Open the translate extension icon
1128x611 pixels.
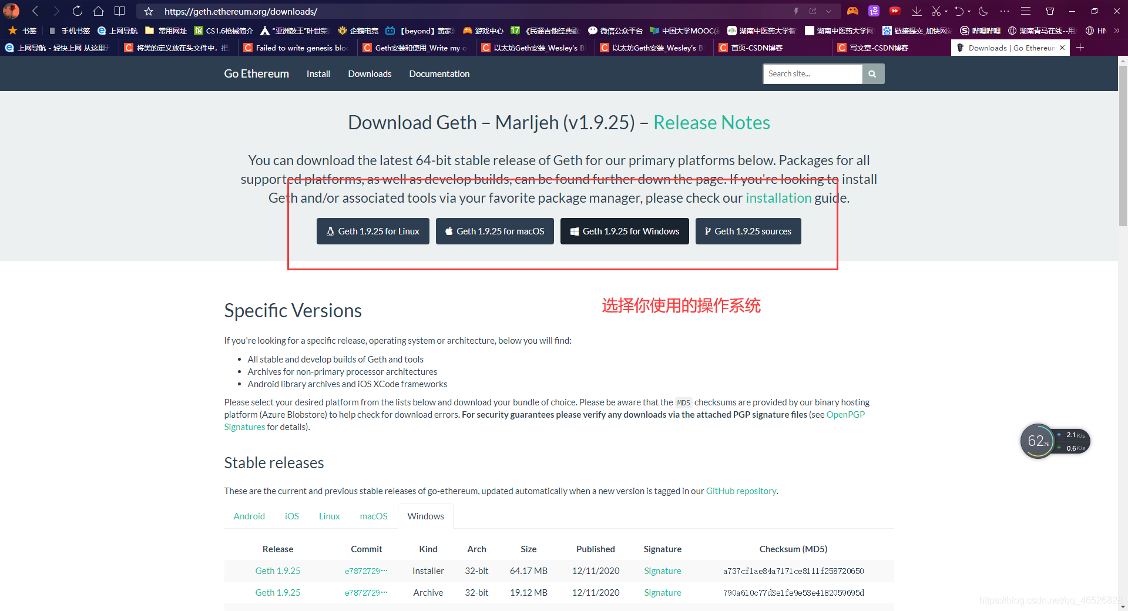tap(874, 11)
